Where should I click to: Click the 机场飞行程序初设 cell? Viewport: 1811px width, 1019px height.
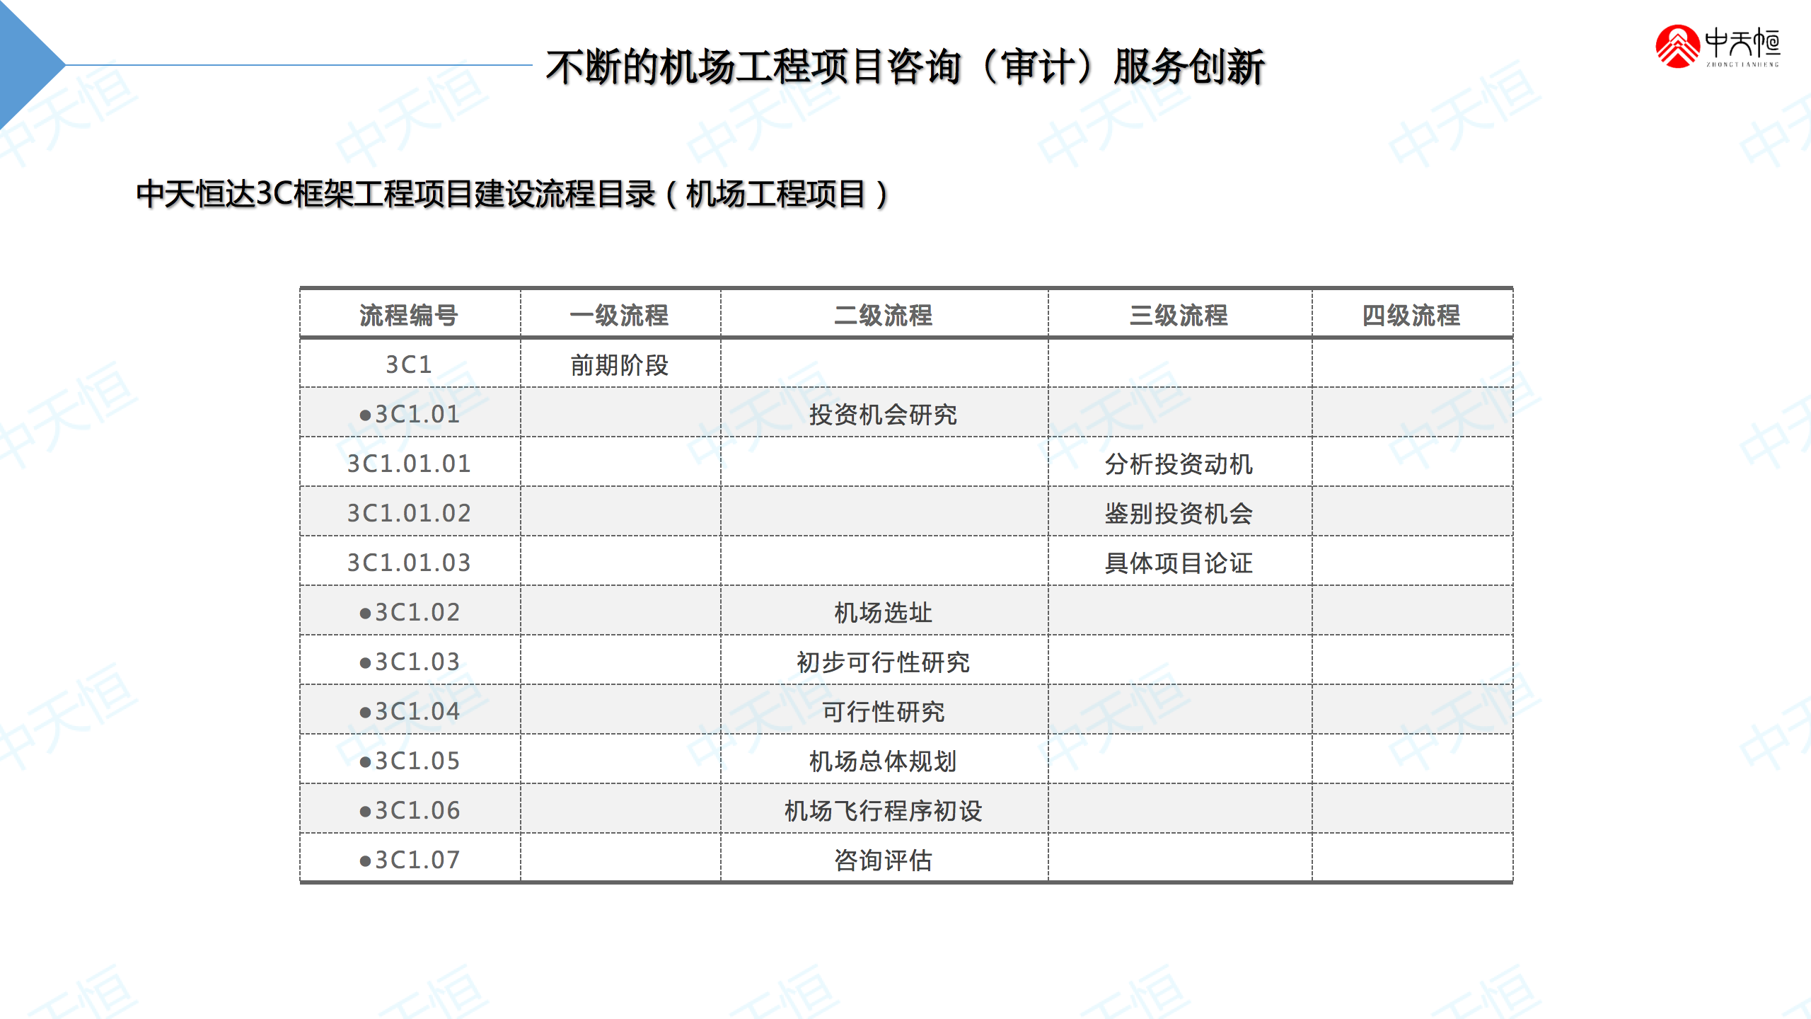884,810
